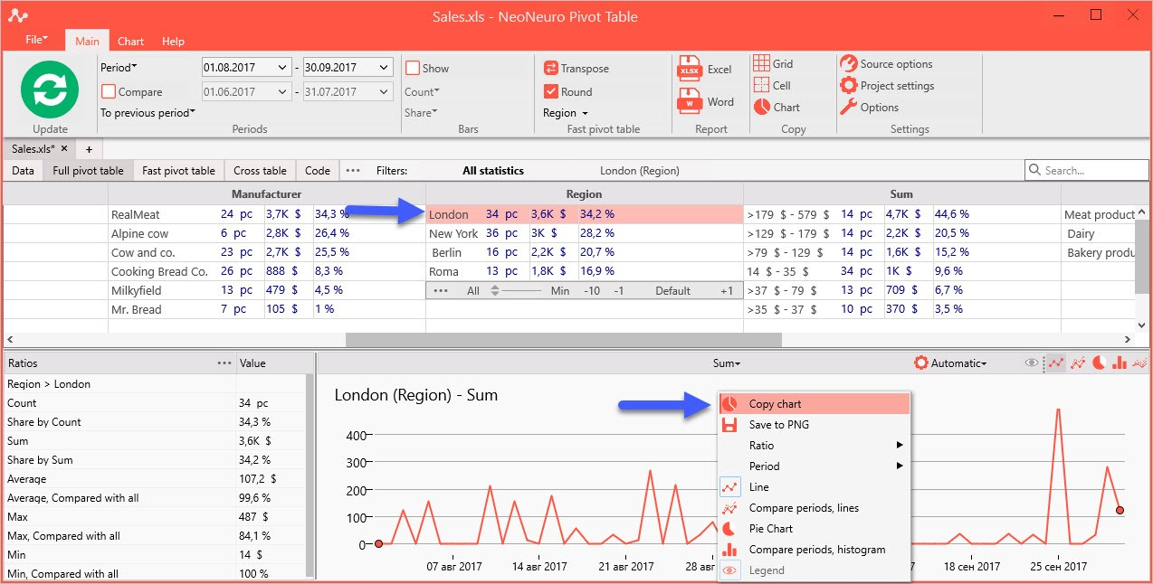Click London (Region) filter label

(640, 170)
